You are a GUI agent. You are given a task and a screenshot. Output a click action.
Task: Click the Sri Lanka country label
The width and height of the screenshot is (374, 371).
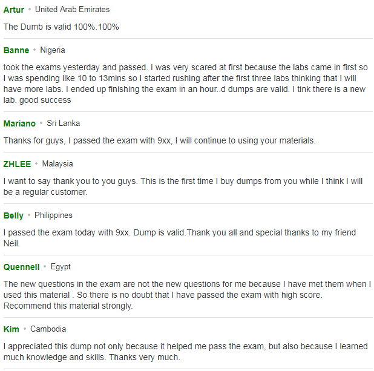click(x=63, y=123)
